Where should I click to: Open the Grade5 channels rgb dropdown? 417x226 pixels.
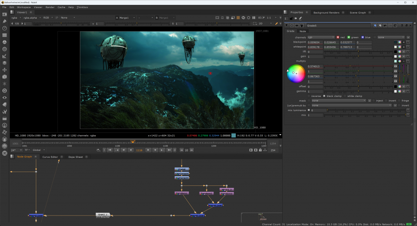click(321, 37)
